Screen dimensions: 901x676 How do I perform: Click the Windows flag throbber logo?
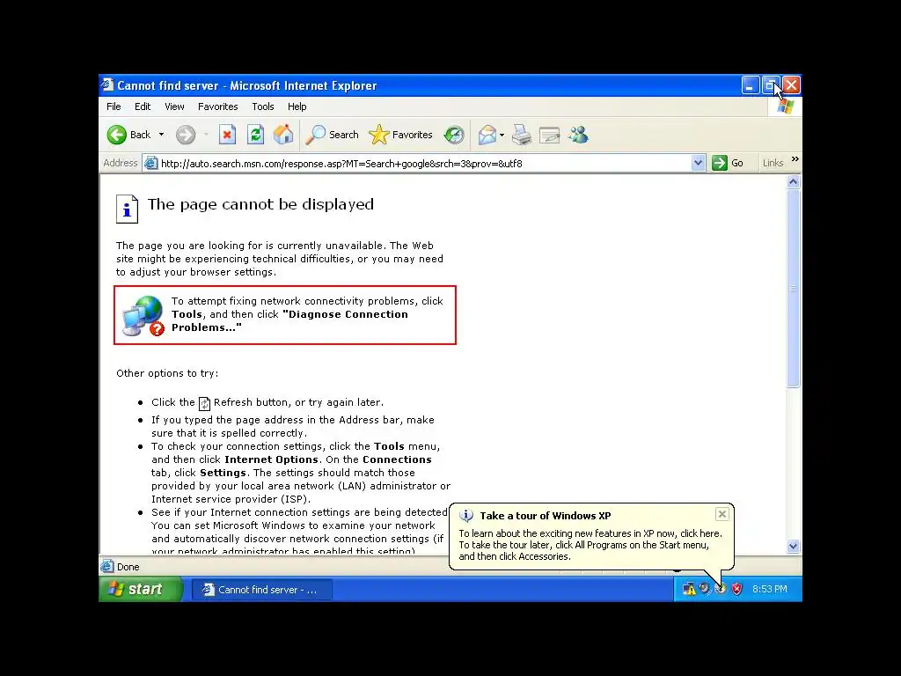(785, 107)
